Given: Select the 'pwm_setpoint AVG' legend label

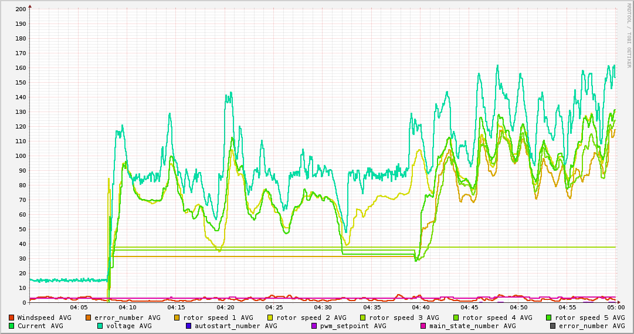Looking at the screenshot, I should pyautogui.click(x=353, y=326).
